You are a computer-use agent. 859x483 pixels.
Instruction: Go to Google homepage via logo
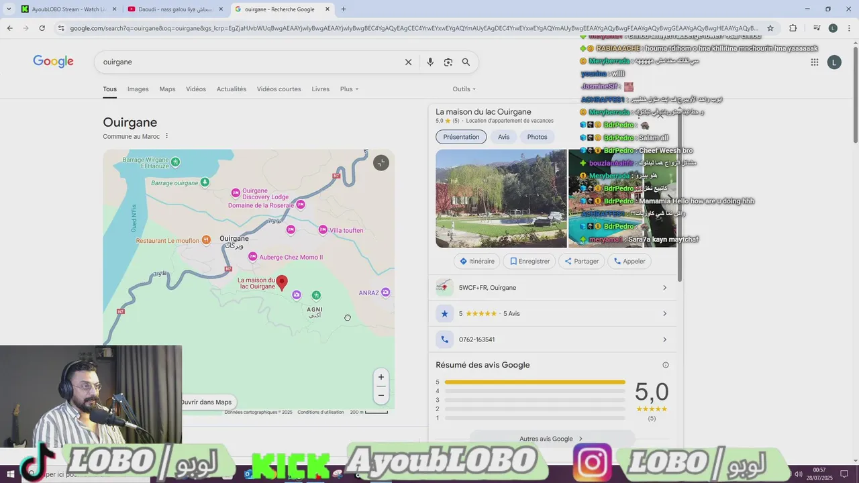(x=53, y=62)
